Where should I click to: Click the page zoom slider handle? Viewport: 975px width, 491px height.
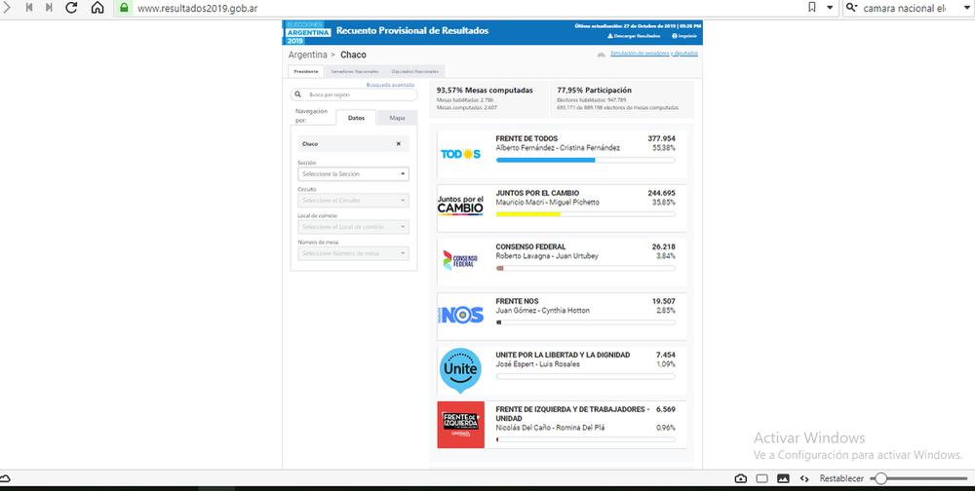[880, 478]
